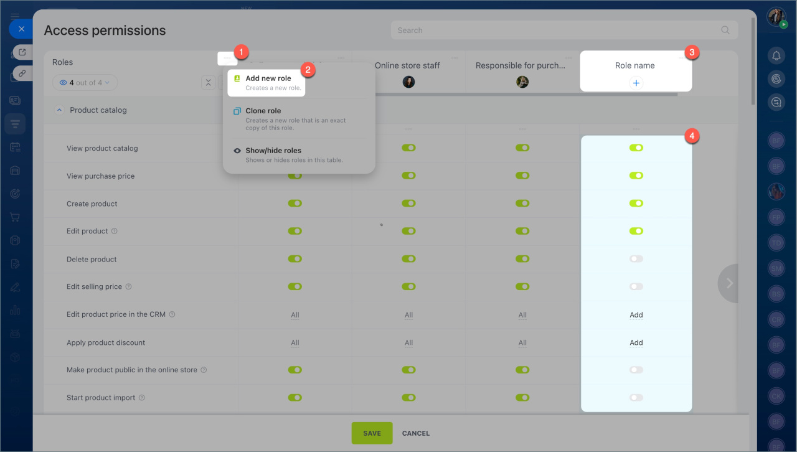Click the magnifier icon in search bar
This screenshot has width=797, height=452.
725,30
